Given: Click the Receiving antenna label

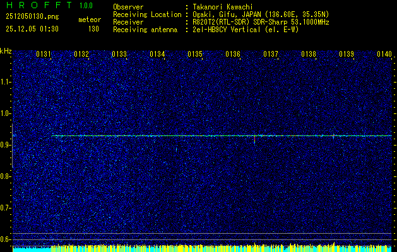Looking at the screenshot, I should coord(145,30).
